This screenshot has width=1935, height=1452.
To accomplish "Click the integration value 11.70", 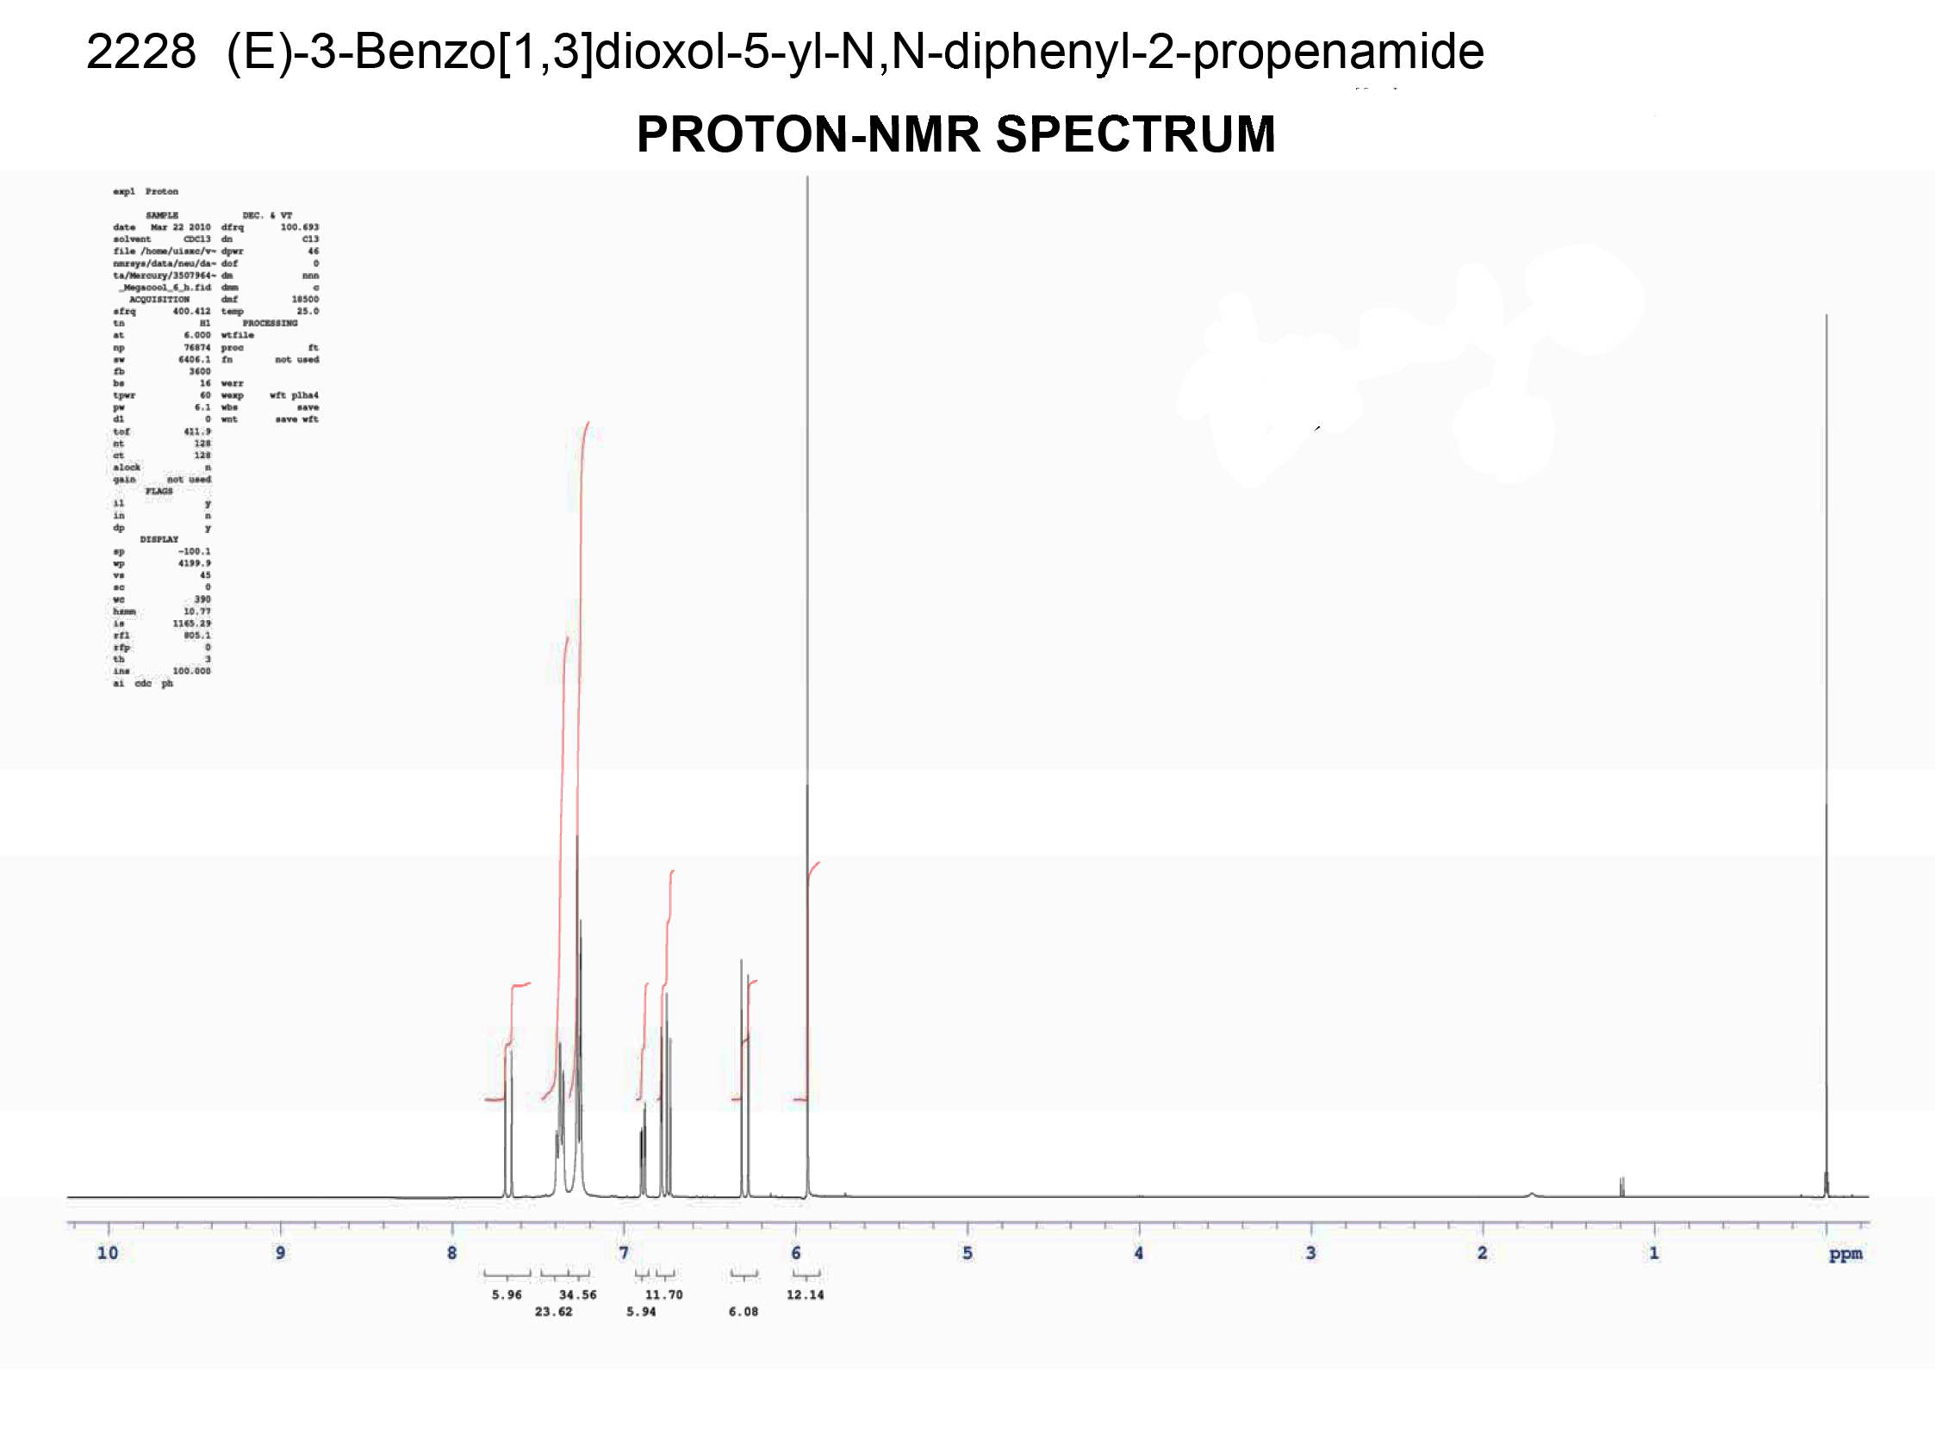I will click(664, 1294).
